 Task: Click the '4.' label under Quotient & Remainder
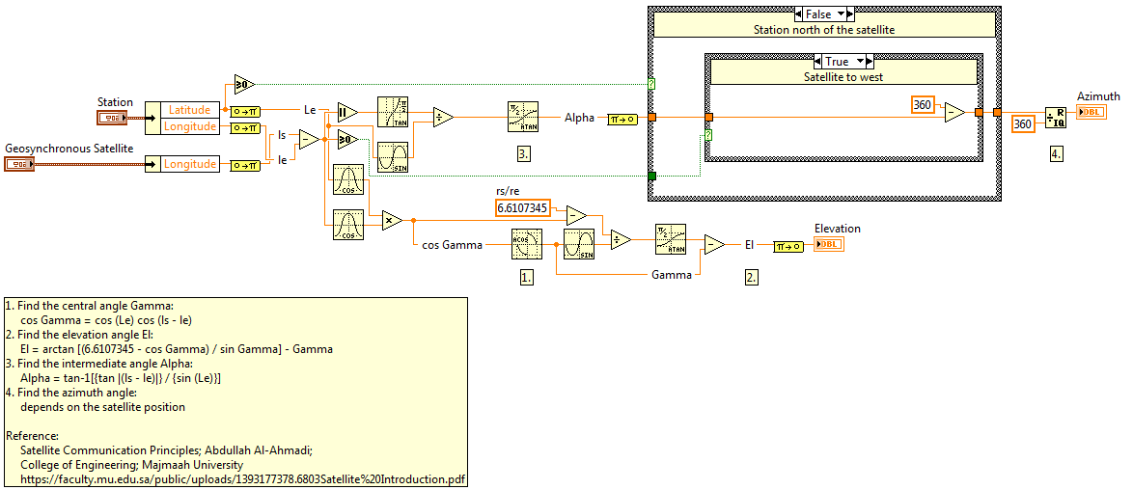point(1057,153)
